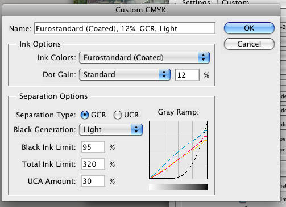The width and height of the screenshot is (286, 207).
Task: Click the Total Ink Limit field
Action: coord(93,164)
